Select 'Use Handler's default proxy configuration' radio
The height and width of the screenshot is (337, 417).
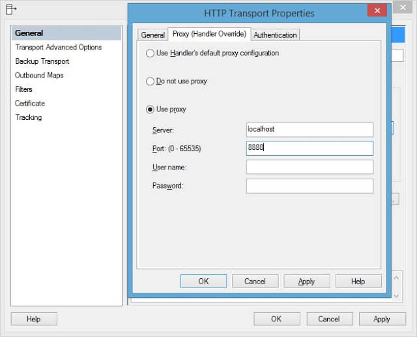click(150, 53)
